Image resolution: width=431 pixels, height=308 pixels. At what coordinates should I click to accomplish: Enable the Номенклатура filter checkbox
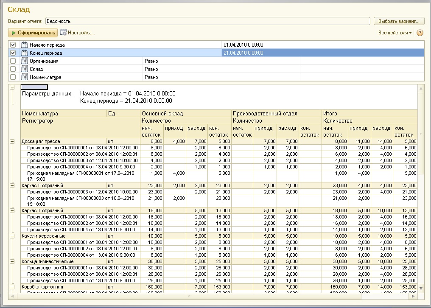(13, 77)
